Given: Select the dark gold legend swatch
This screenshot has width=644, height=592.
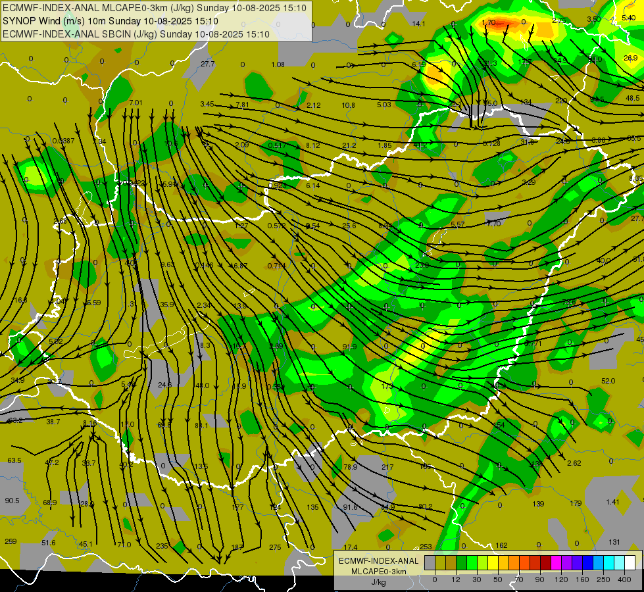Looking at the screenshot, I should click(x=451, y=562).
